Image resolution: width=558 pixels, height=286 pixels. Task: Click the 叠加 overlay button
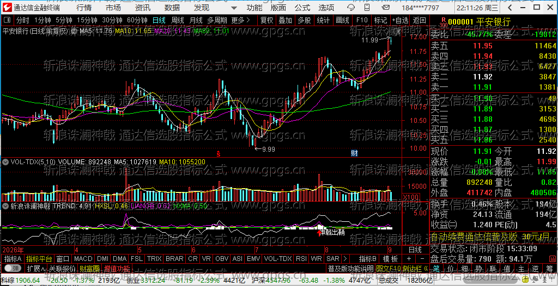[x=286, y=20]
